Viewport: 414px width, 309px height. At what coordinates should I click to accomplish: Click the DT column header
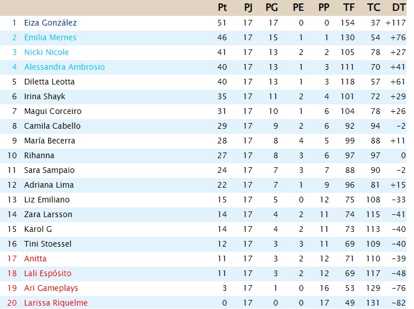click(399, 7)
